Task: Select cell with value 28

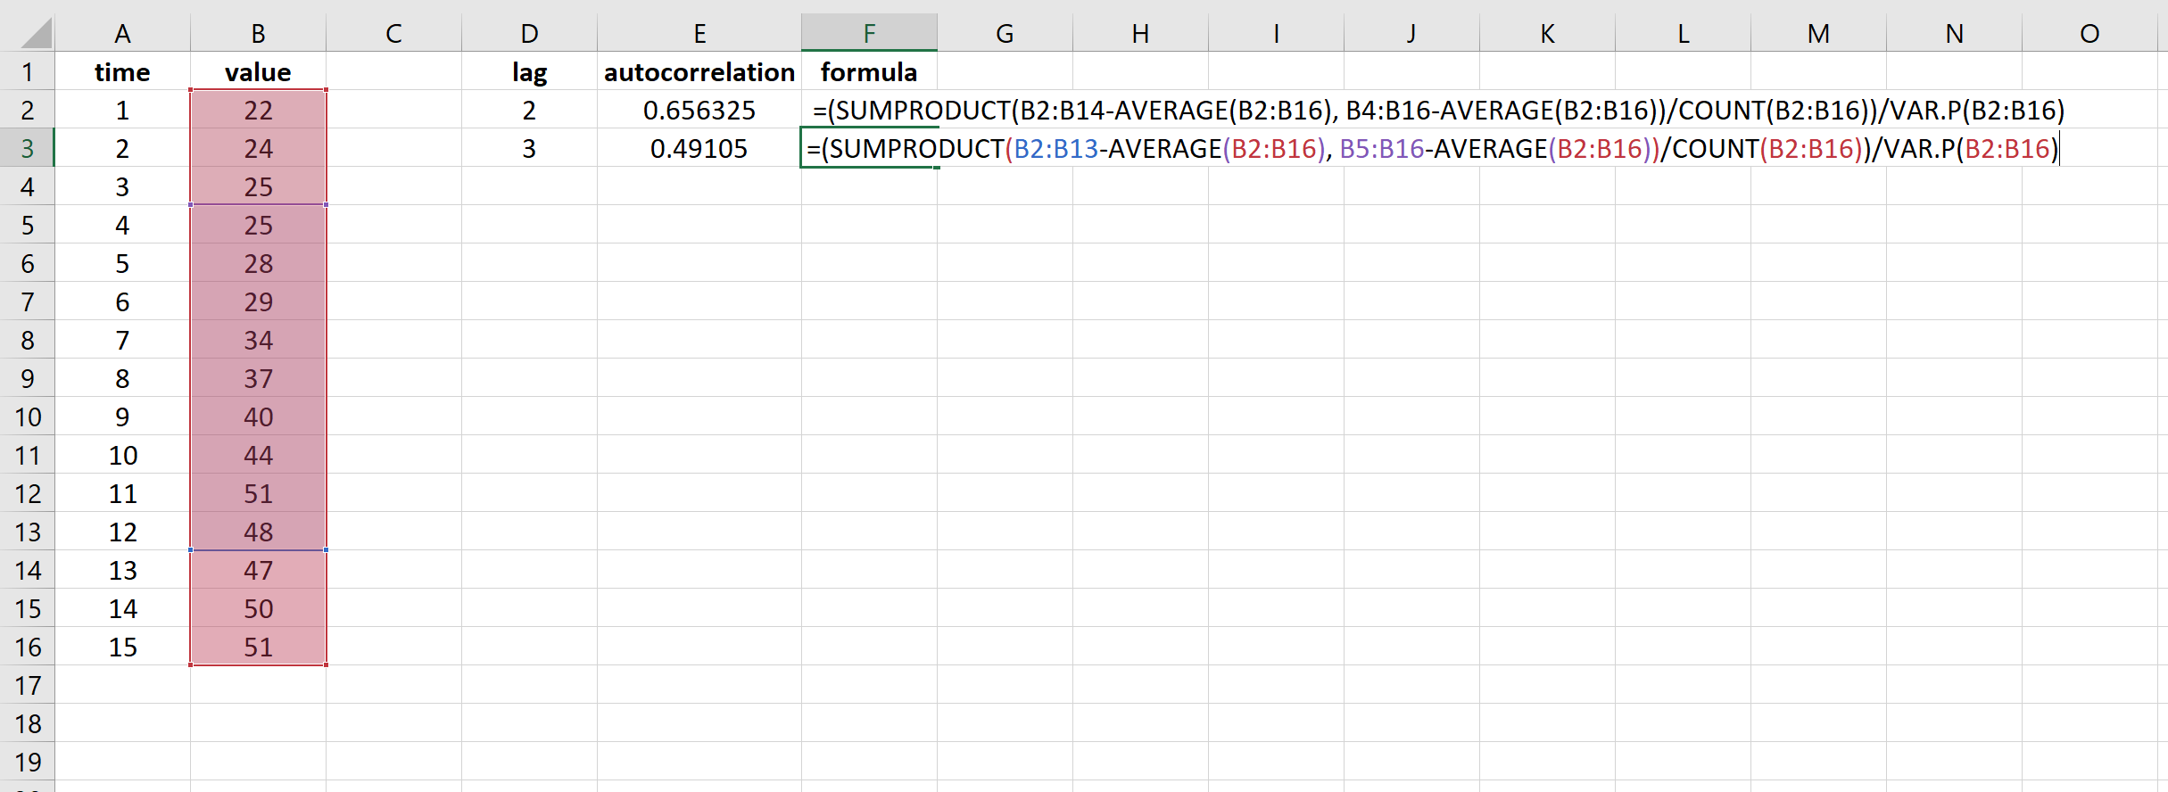Action: [258, 263]
